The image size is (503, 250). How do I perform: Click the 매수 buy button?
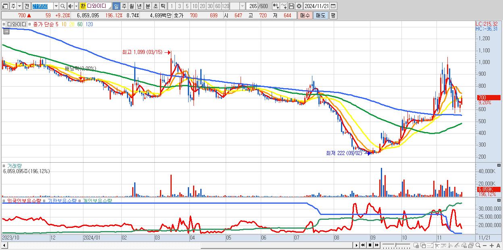(x=305, y=15)
